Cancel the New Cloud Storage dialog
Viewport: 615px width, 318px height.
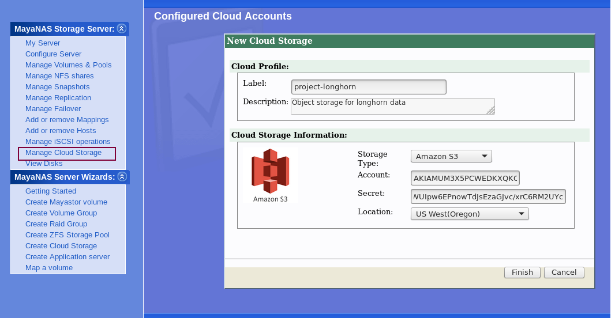click(564, 272)
